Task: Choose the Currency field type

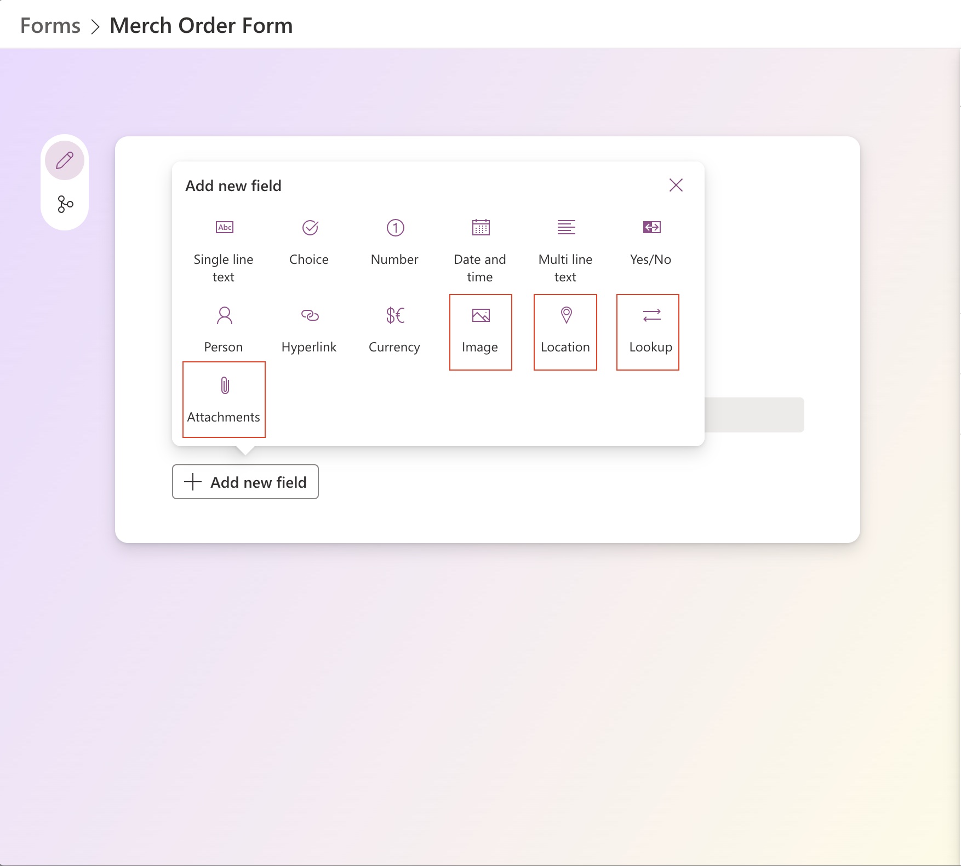Action: (x=394, y=330)
